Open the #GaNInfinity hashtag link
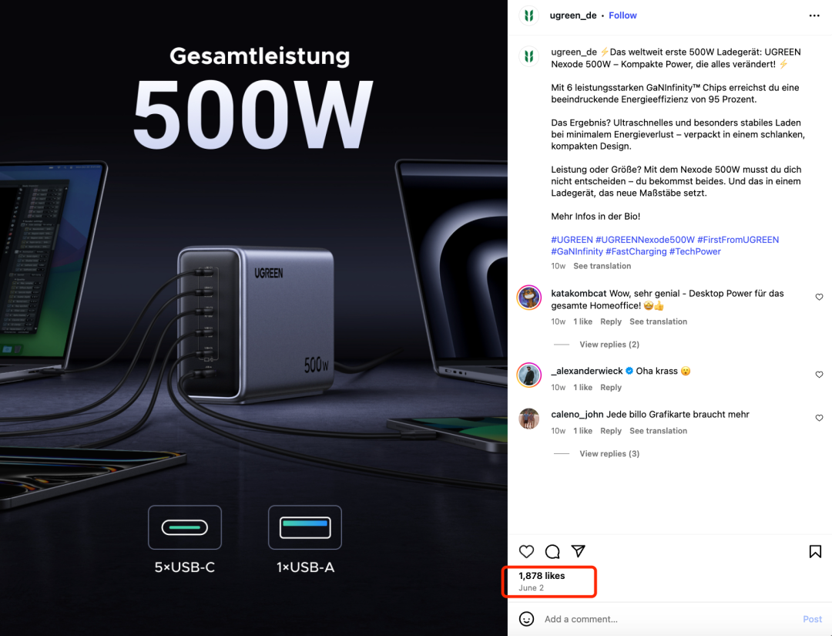The height and width of the screenshot is (636, 832). click(577, 251)
